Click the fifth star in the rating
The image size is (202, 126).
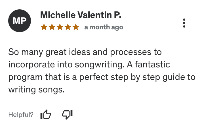(75, 27)
